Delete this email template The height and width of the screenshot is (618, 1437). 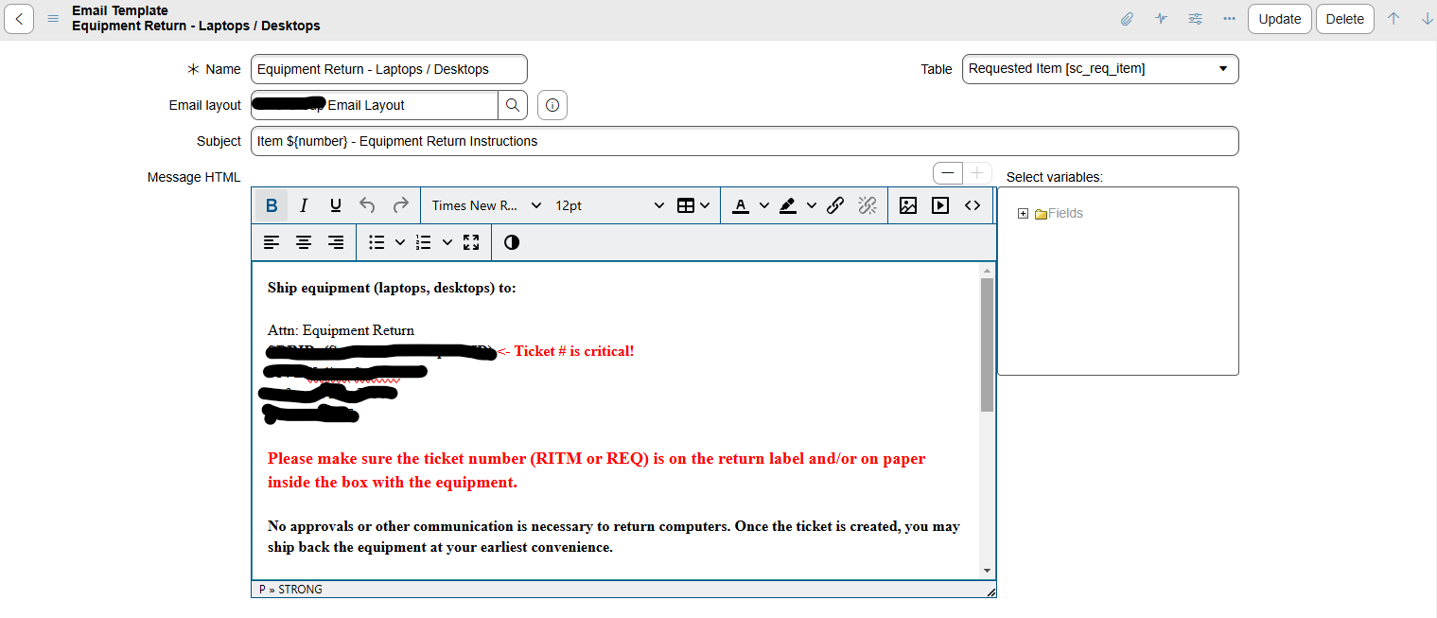1344,18
